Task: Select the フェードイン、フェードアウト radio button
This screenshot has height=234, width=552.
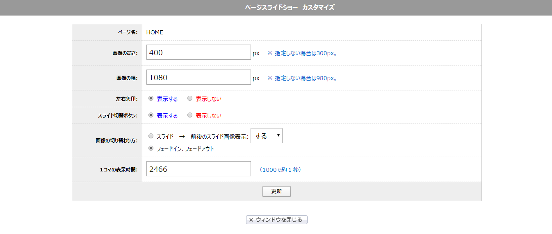Action: point(151,148)
